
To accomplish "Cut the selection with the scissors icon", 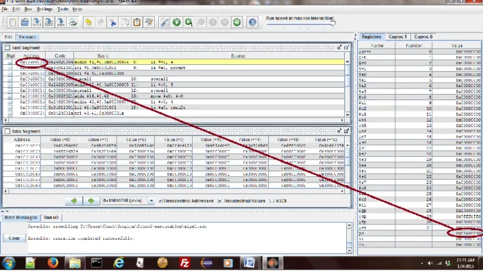I will tap(113, 22).
